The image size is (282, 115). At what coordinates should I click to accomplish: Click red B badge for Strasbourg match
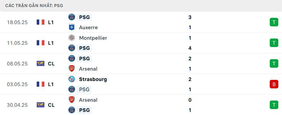[274, 84]
